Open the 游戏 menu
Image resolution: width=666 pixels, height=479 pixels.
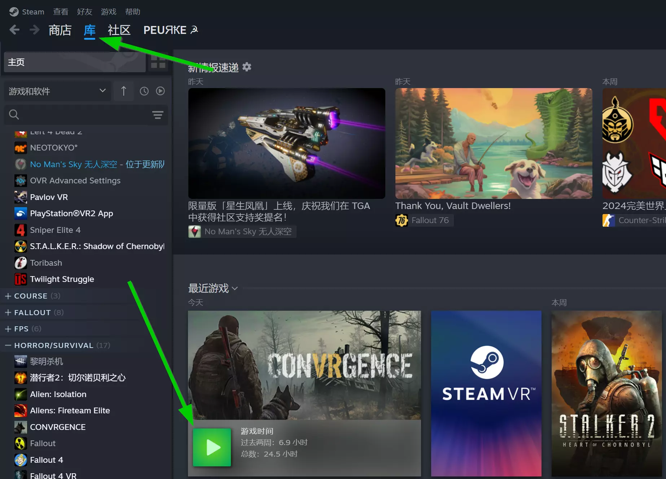(109, 12)
